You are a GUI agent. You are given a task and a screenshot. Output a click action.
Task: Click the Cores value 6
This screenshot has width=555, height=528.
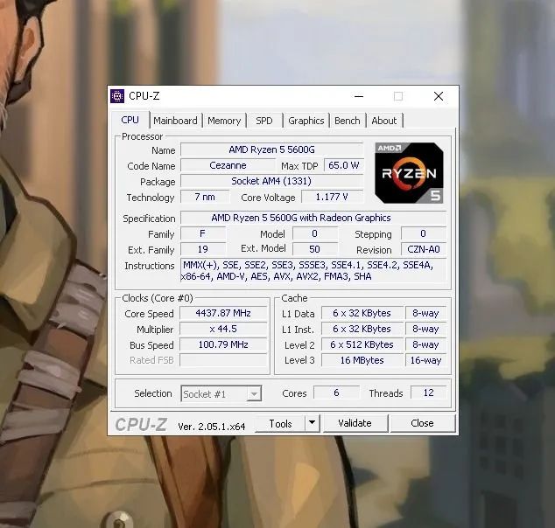click(x=337, y=393)
